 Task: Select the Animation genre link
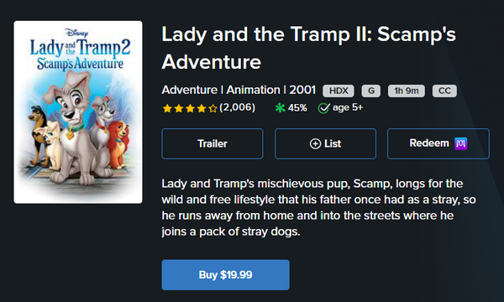[x=253, y=91]
